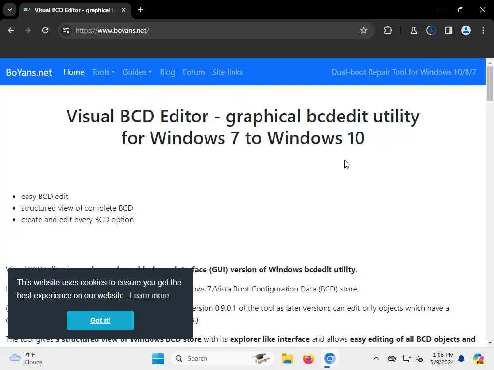
Task: Open File Explorer from taskbar
Action: pyautogui.click(x=288, y=358)
